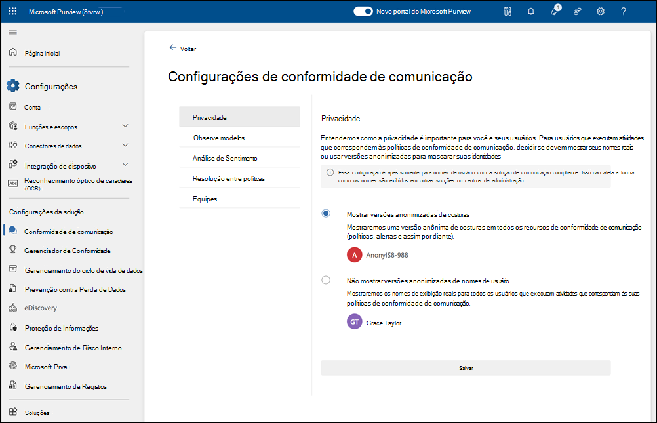Screen dimensions: 657x423
Task: Disable the Novo portal do Microsoft Purview toggle
Action: tap(363, 11)
